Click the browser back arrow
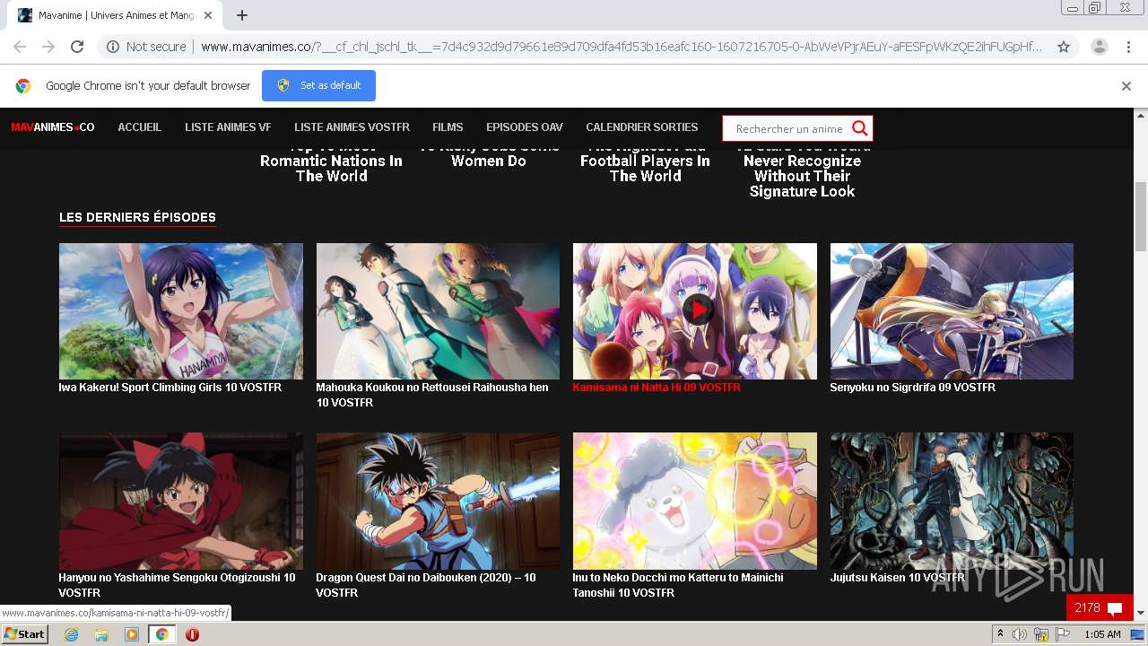The image size is (1148, 646). (20, 47)
